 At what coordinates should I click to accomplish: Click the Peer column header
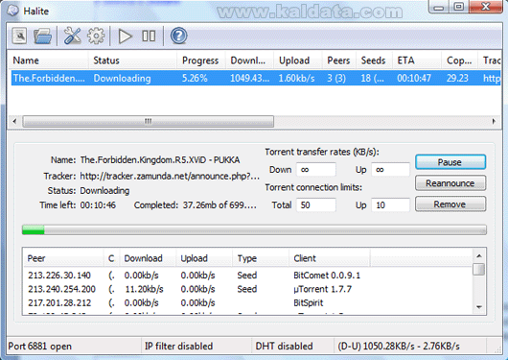[64, 258]
